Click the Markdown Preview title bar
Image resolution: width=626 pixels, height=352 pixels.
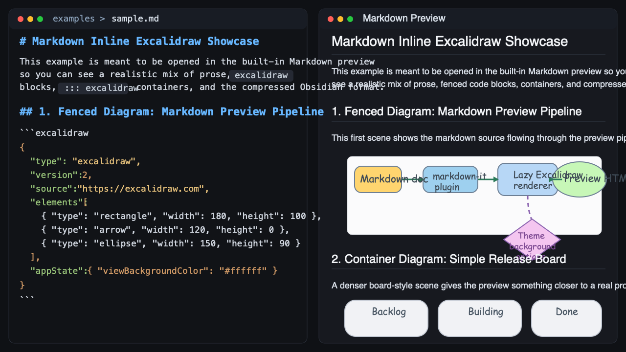pos(404,18)
